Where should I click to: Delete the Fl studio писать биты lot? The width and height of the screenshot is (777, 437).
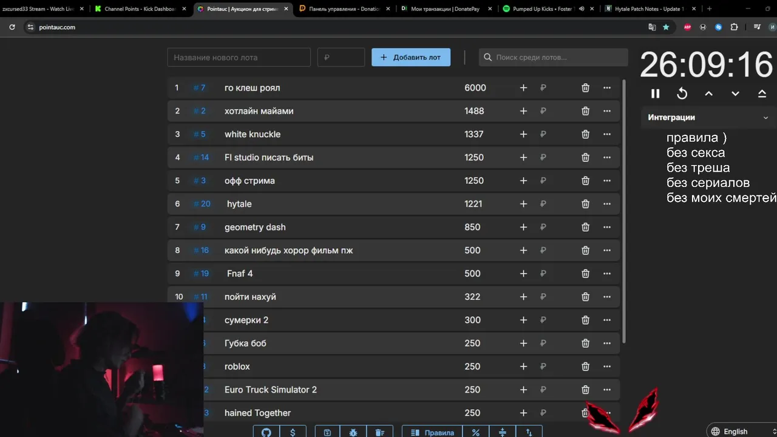[x=585, y=157]
